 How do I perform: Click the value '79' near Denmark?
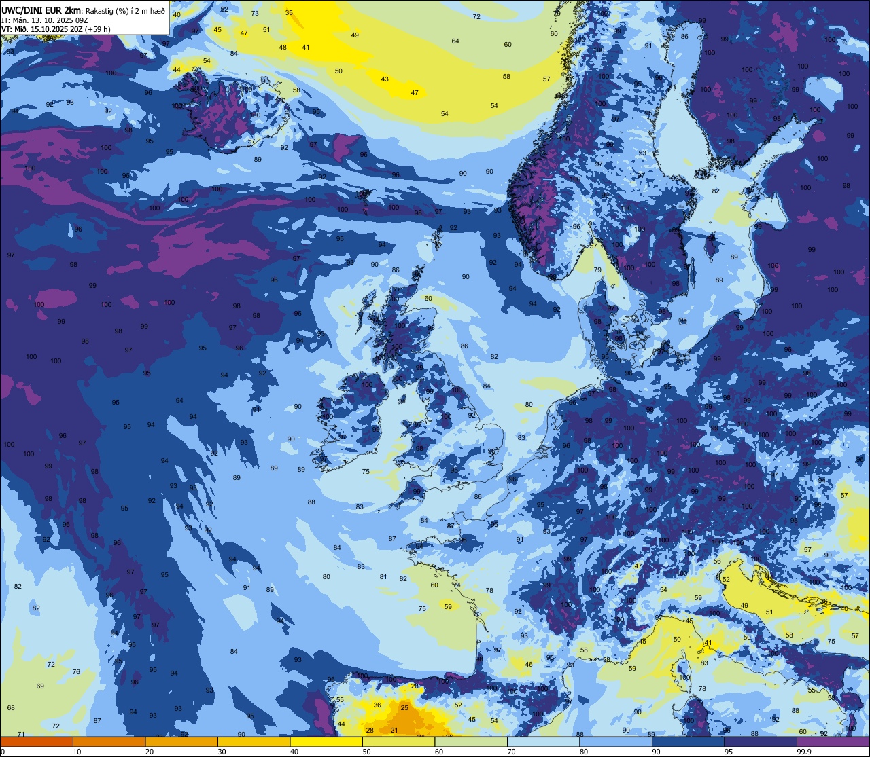[x=597, y=270]
